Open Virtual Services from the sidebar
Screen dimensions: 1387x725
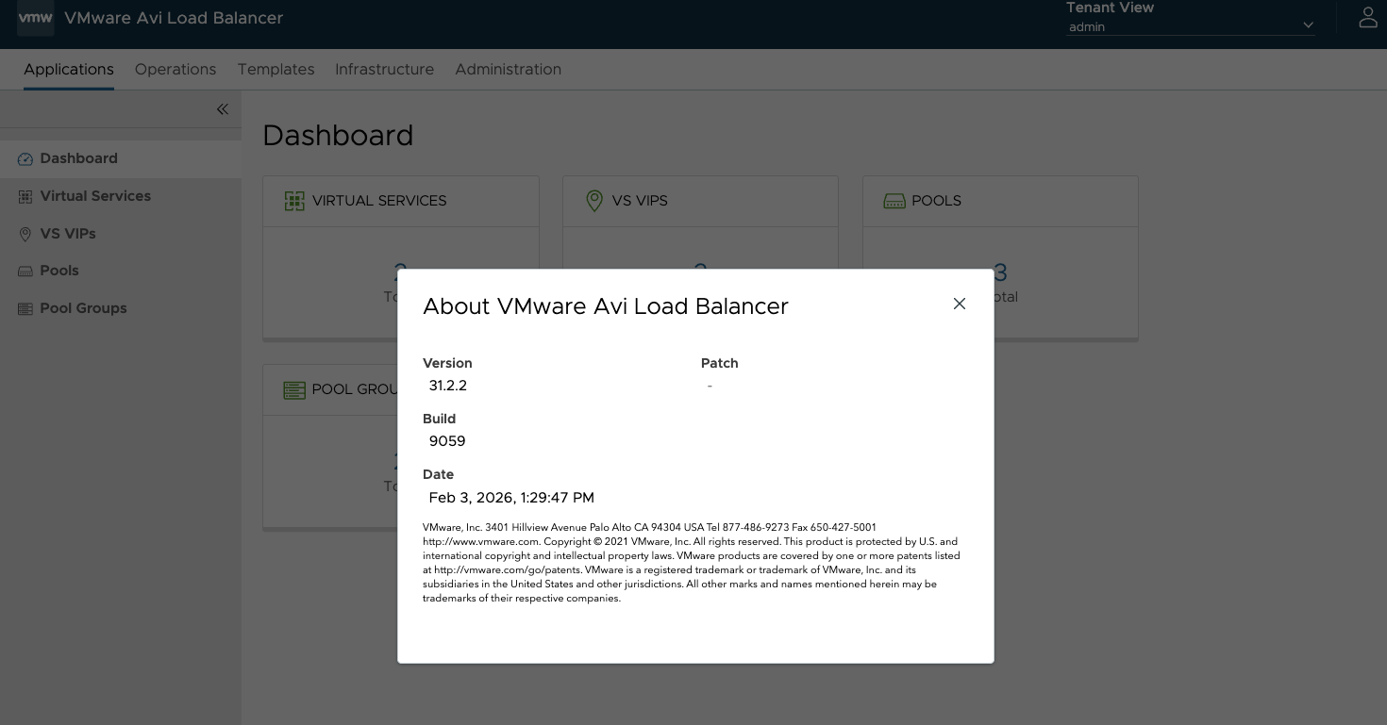[121, 196]
